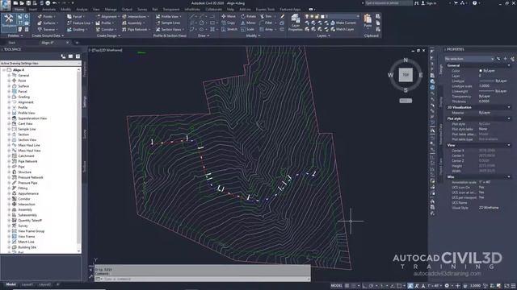This screenshot has width=517, height=290.
Task: Switch to the Layout1 tab
Action: (27, 284)
